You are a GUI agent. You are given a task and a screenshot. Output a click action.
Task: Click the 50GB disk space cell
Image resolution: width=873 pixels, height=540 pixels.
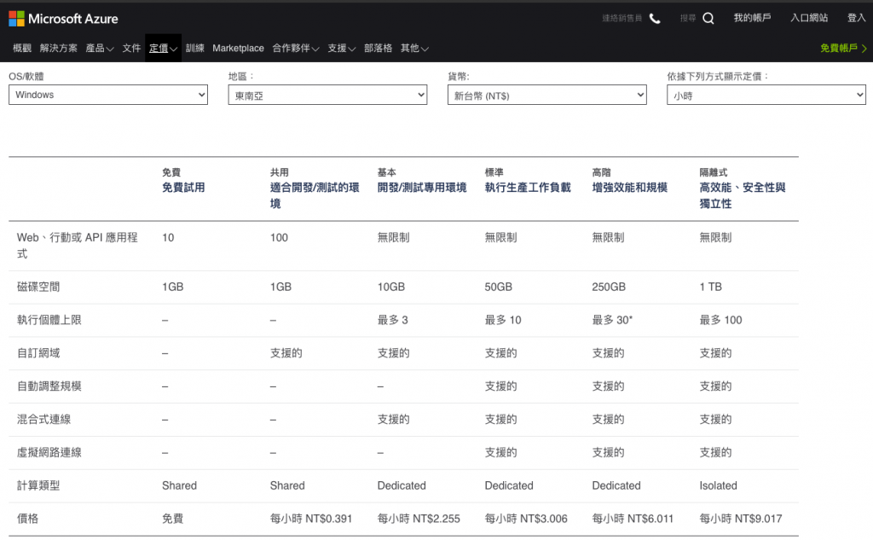[x=498, y=287]
